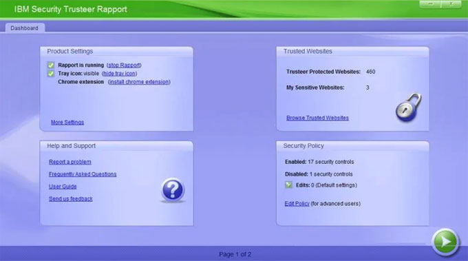Click install chrome extension link
Viewport: 468px width, 261px height.
[x=139, y=82]
